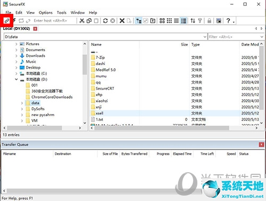Click the transfer up-down arrows icon
266x201 pixels.
(193, 21)
